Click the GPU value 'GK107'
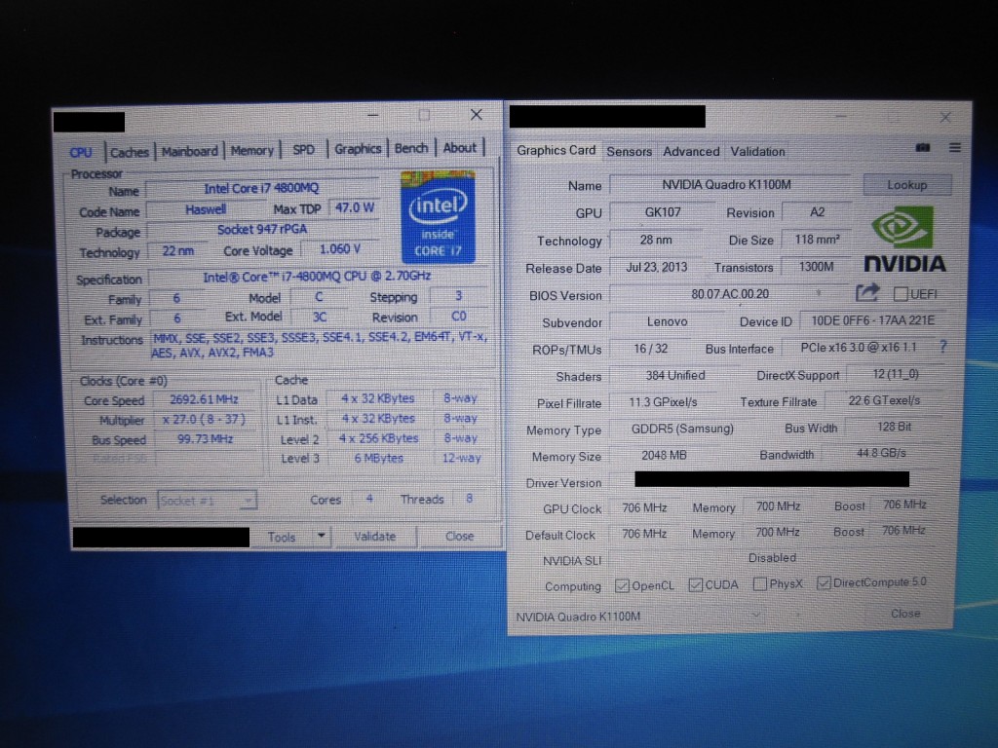 pos(663,212)
